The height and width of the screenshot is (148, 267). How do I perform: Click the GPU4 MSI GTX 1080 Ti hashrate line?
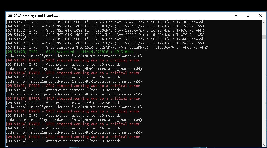105,39
